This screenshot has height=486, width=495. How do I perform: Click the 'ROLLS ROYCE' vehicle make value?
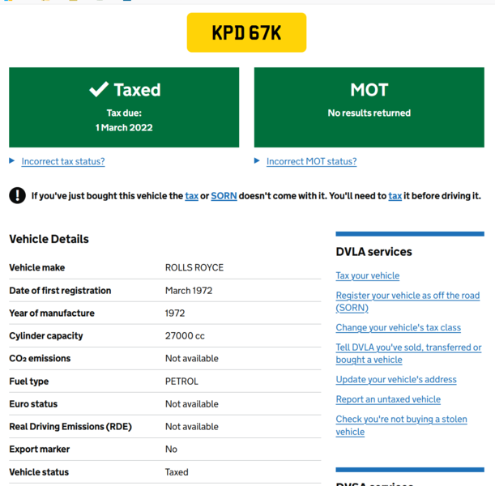(194, 267)
